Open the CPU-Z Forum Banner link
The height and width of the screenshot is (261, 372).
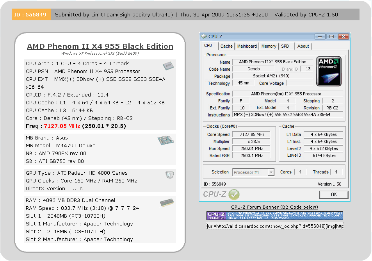point(274,207)
